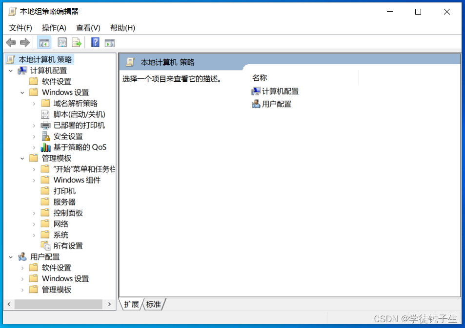Expand the 已部署的打印机 node
The image size is (465, 328).
pos(34,126)
